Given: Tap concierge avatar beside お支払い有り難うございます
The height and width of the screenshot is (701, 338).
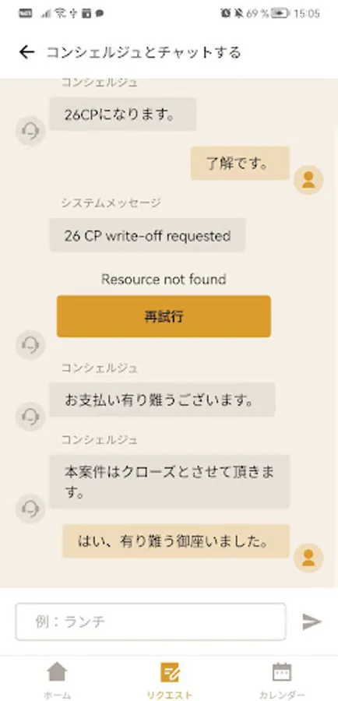Looking at the screenshot, I should pos(30,416).
